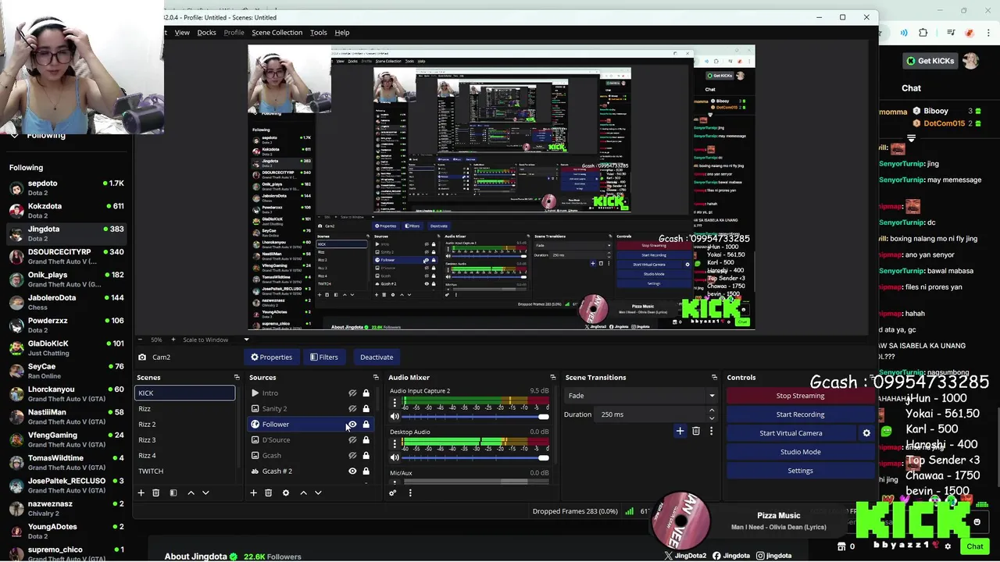Remove scene transition with trash icon
This screenshot has height=562, width=1000.
pos(696,431)
